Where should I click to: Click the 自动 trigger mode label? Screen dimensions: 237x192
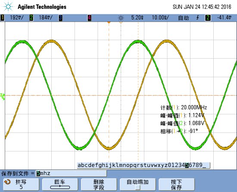(184, 18)
